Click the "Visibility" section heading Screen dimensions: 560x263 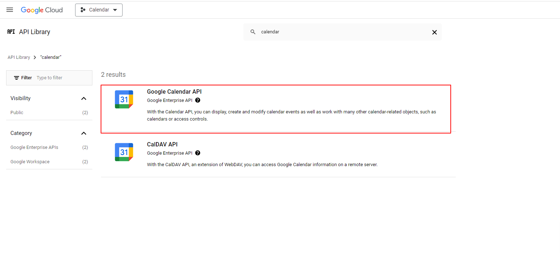pyautogui.click(x=20, y=98)
